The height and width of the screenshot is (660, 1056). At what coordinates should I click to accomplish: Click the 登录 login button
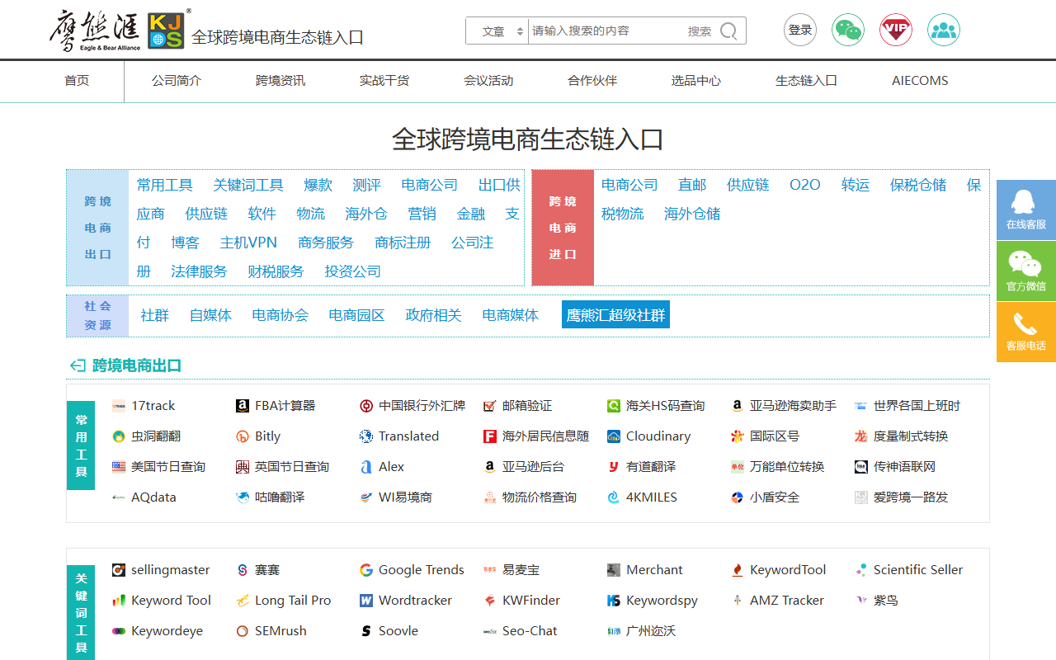pyautogui.click(x=799, y=31)
